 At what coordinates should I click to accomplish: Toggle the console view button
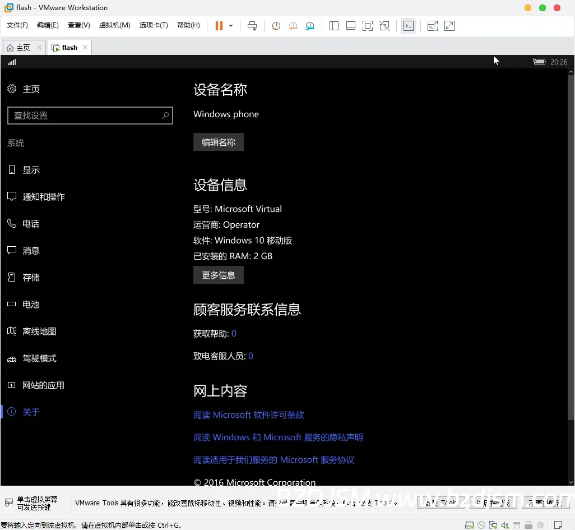409,26
